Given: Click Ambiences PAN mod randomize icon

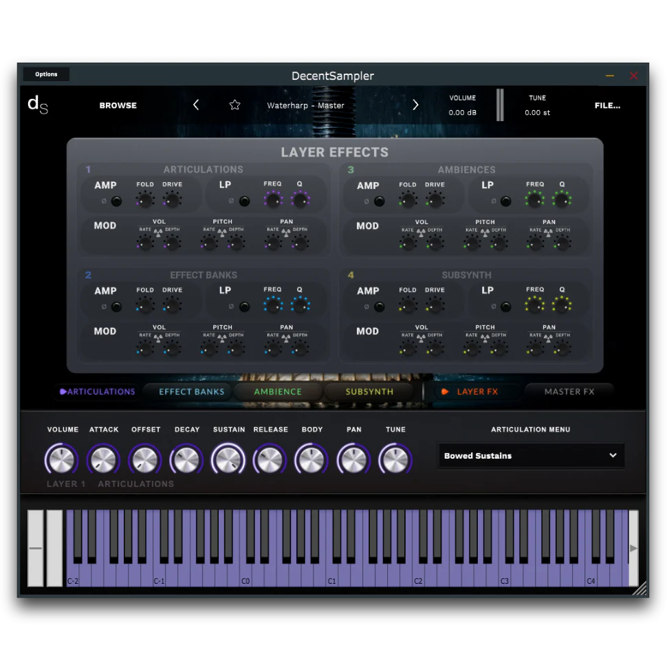Looking at the screenshot, I should coord(549,232).
